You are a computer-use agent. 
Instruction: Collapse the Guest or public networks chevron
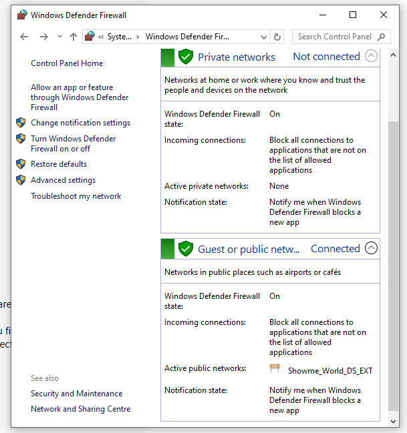pos(371,248)
